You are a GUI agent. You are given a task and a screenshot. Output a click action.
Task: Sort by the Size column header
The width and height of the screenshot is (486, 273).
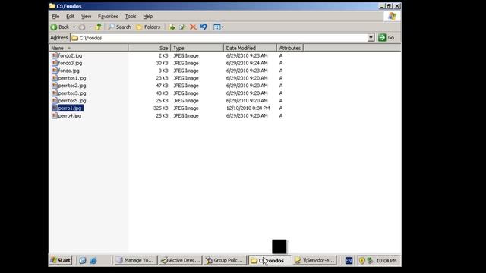point(150,48)
